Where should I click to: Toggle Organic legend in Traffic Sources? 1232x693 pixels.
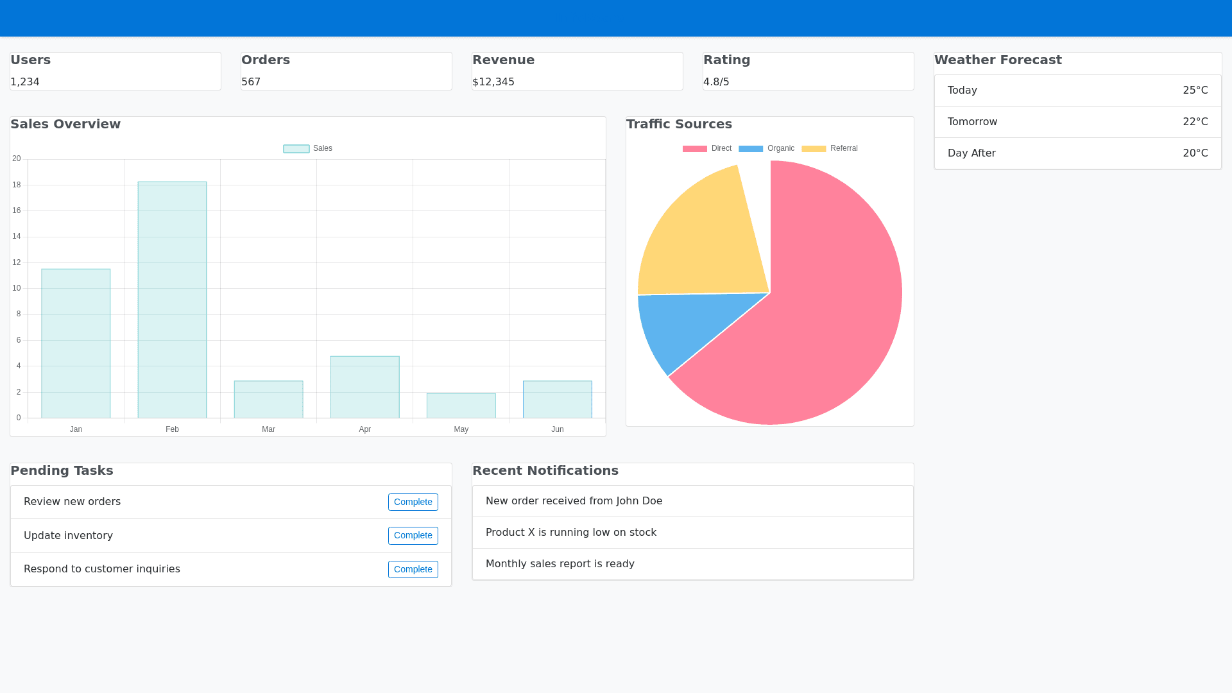[767, 148]
